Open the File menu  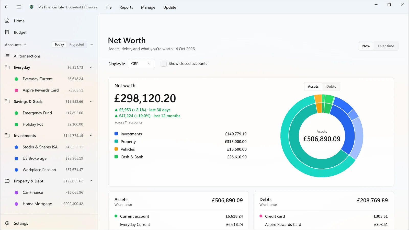coord(109,7)
